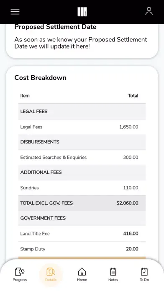Select the Land Title Fee row

(x=82, y=233)
